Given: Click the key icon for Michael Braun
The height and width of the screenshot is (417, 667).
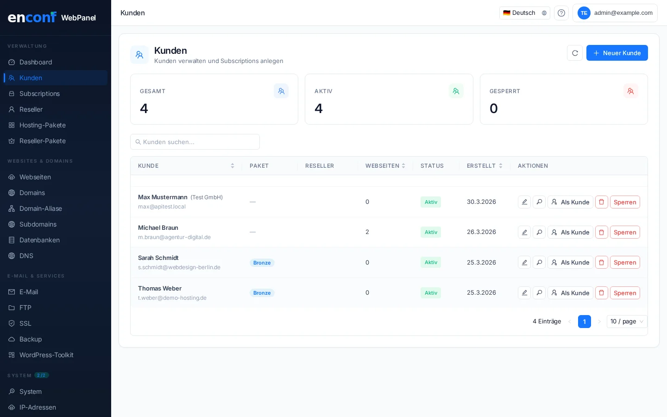Looking at the screenshot, I should click(x=539, y=232).
